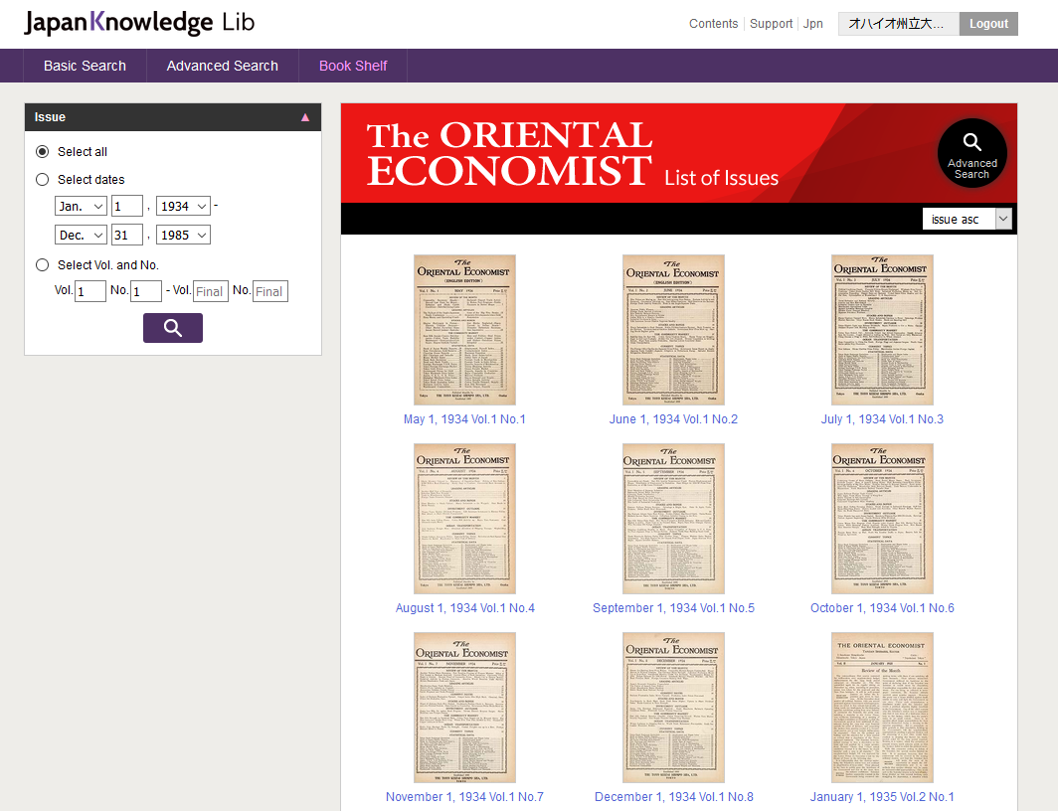
Task: Click the December 1, 1934 Vol.1 No.8 link
Action: click(x=673, y=797)
